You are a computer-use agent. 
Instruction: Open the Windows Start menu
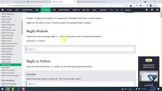coord(2,89)
